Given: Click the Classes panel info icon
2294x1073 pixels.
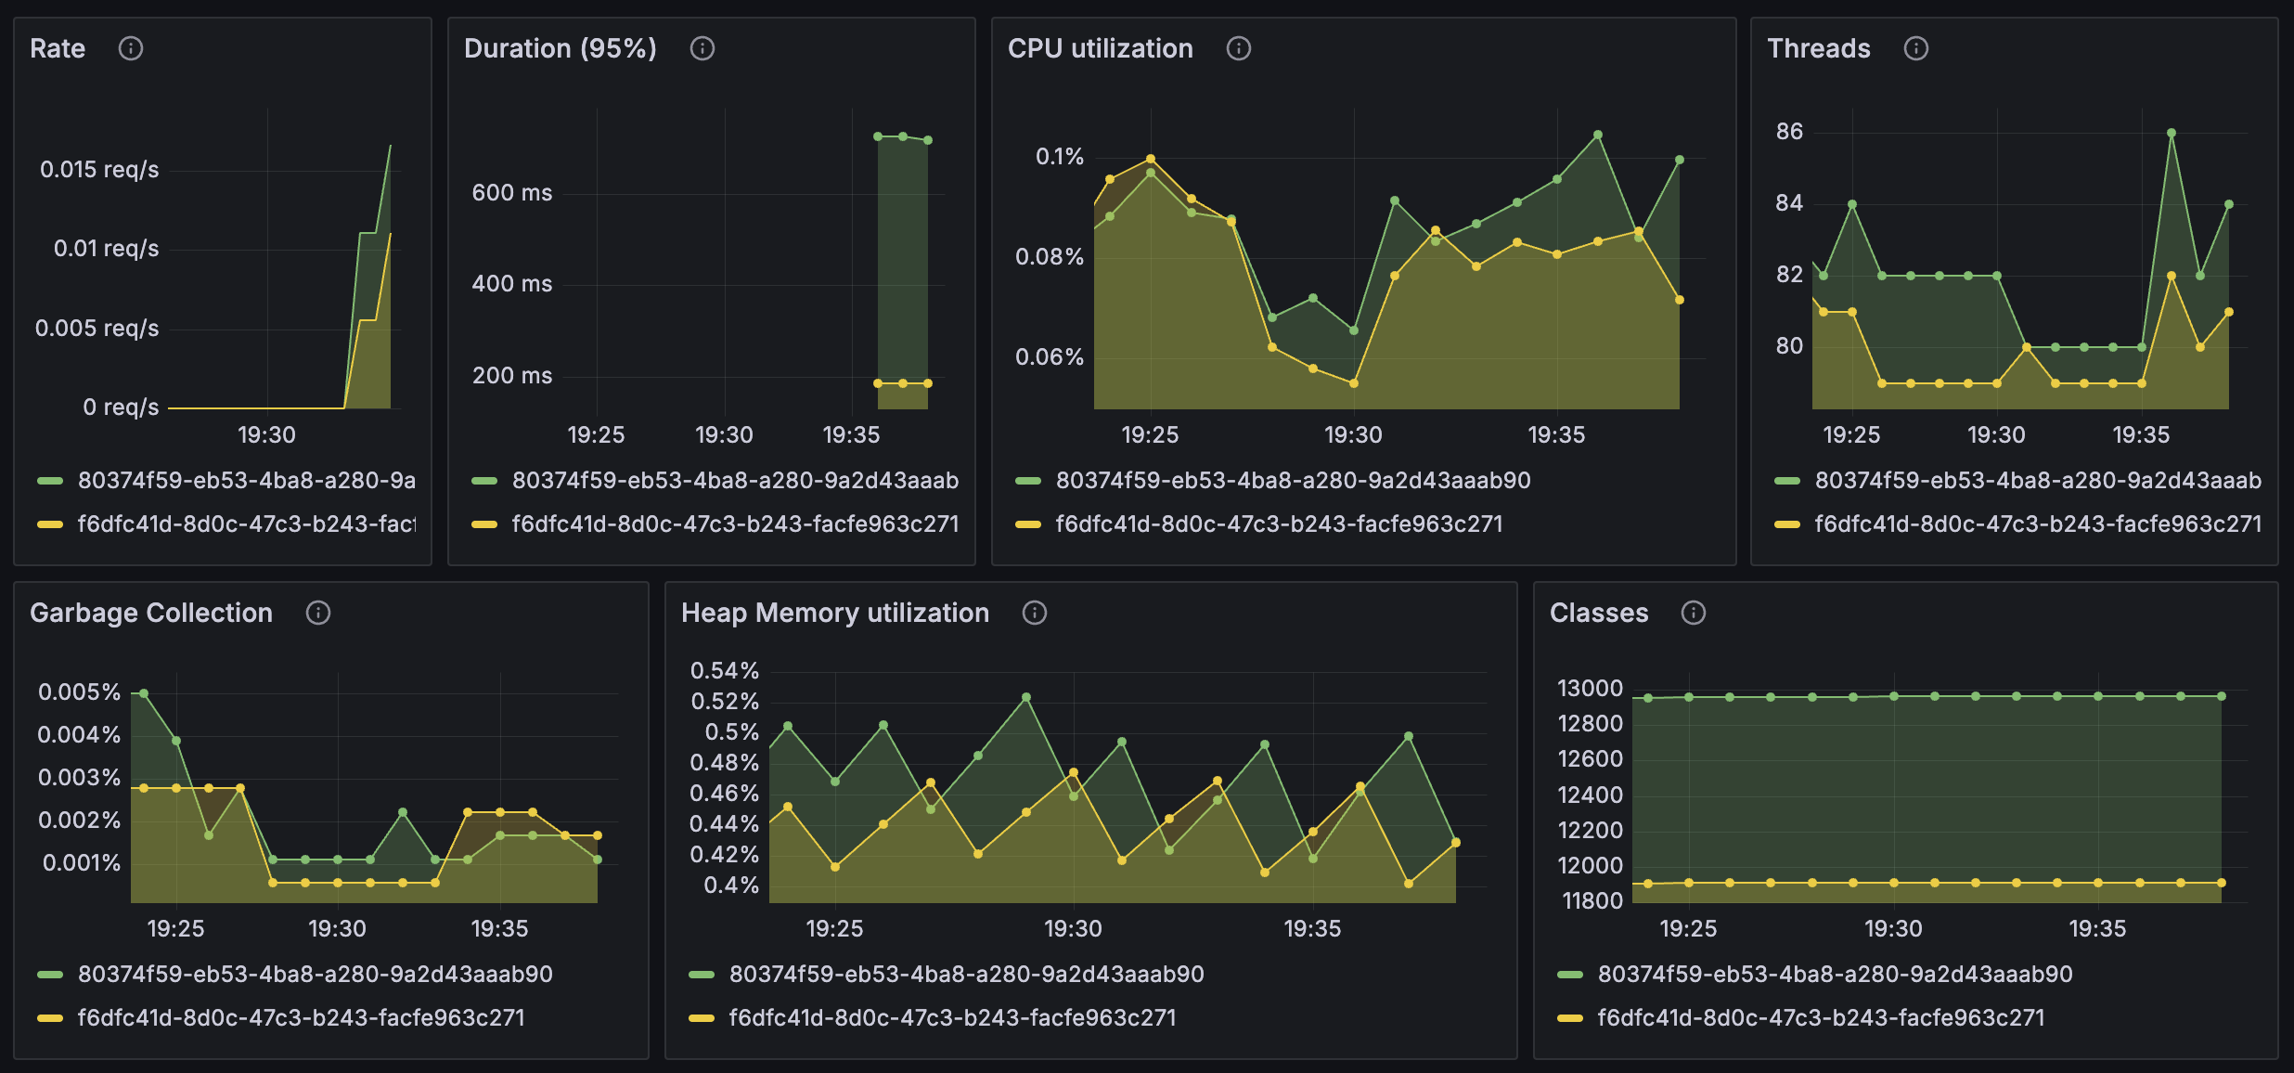Looking at the screenshot, I should (1693, 613).
